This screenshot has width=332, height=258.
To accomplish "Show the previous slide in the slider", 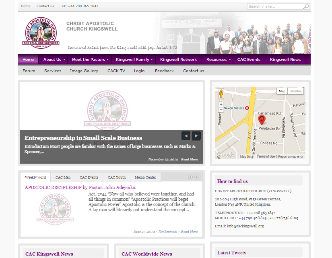I will pos(186,136).
